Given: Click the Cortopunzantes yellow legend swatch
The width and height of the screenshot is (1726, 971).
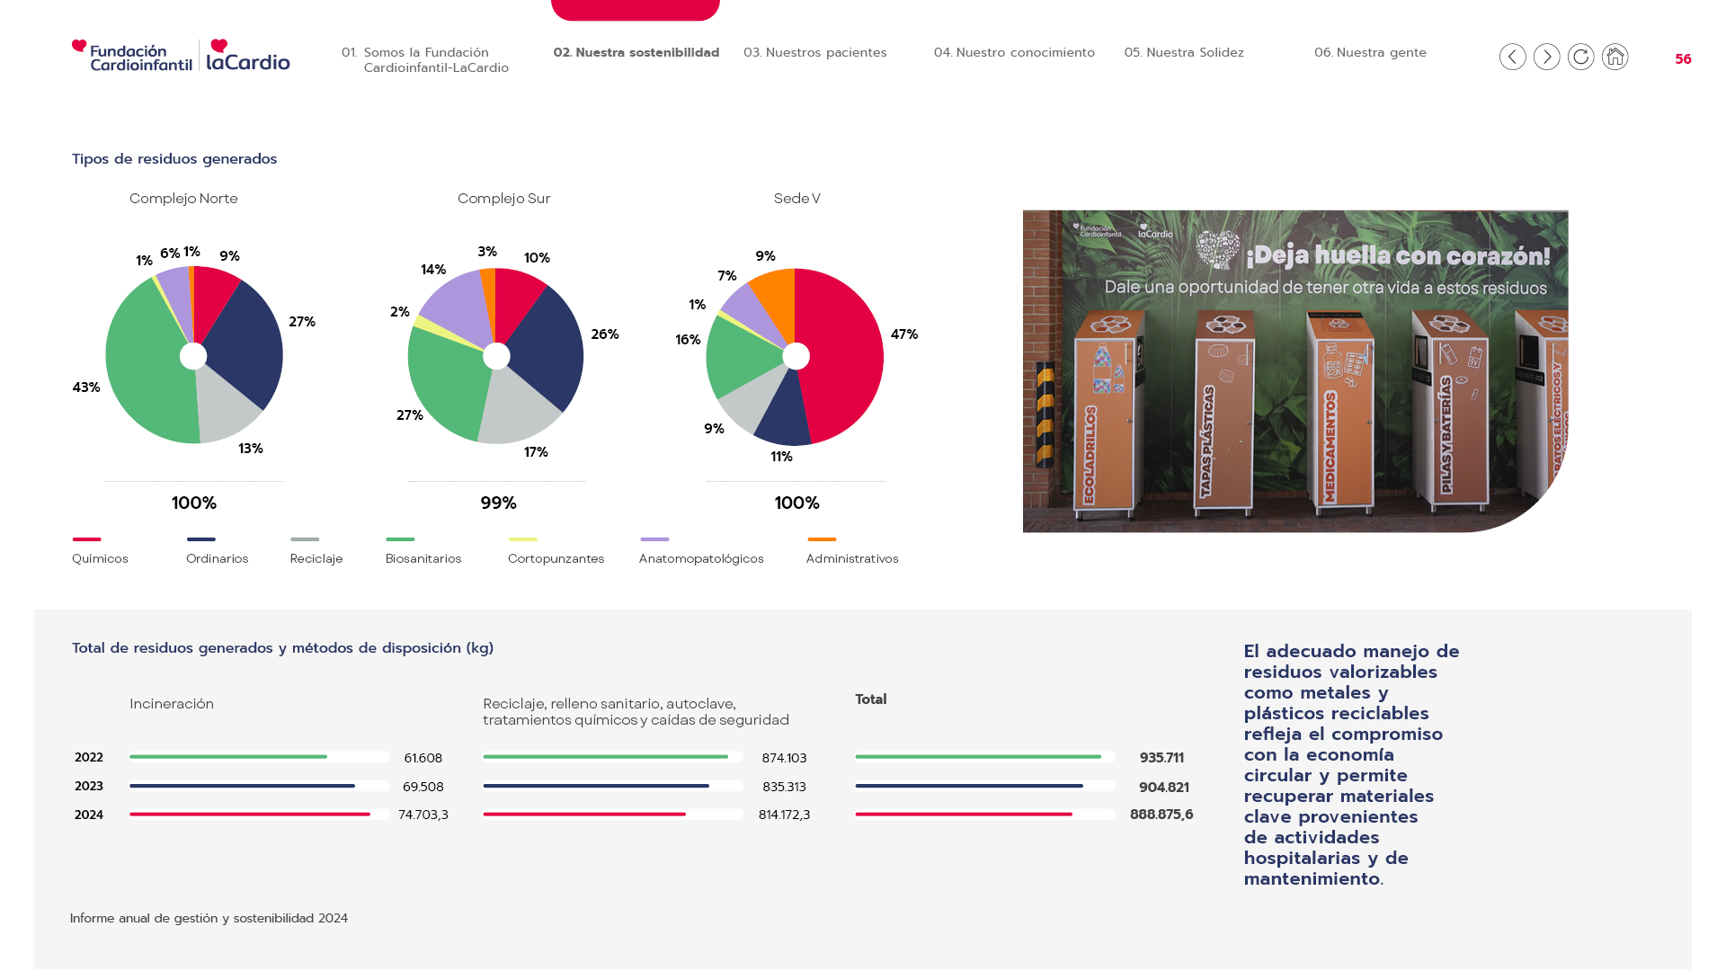Looking at the screenshot, I should coord(522,539).
